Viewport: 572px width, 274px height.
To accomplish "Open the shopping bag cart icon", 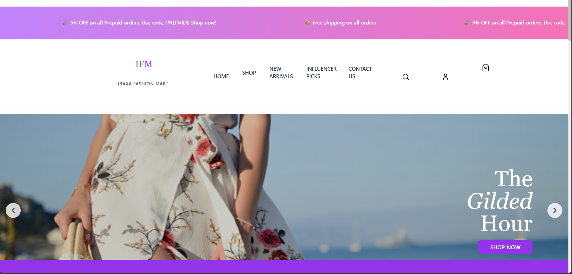I will click(485, 68).
